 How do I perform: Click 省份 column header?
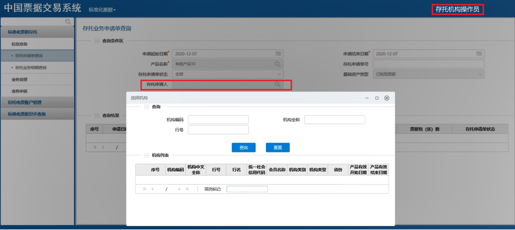coord(338,170)
